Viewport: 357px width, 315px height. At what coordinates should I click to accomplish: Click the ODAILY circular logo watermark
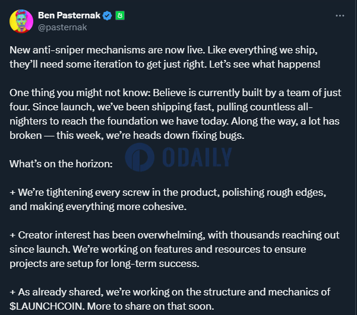pyautogui.click(x=140, y=157)
